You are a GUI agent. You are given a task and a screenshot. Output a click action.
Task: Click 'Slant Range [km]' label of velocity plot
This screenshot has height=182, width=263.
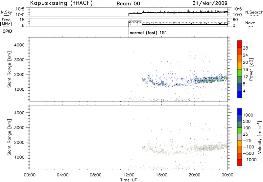(x=9, y=137)
